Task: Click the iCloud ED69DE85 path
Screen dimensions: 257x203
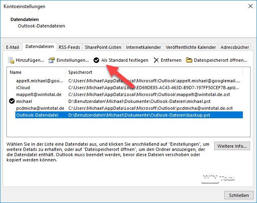Action: tap(154, 88)
